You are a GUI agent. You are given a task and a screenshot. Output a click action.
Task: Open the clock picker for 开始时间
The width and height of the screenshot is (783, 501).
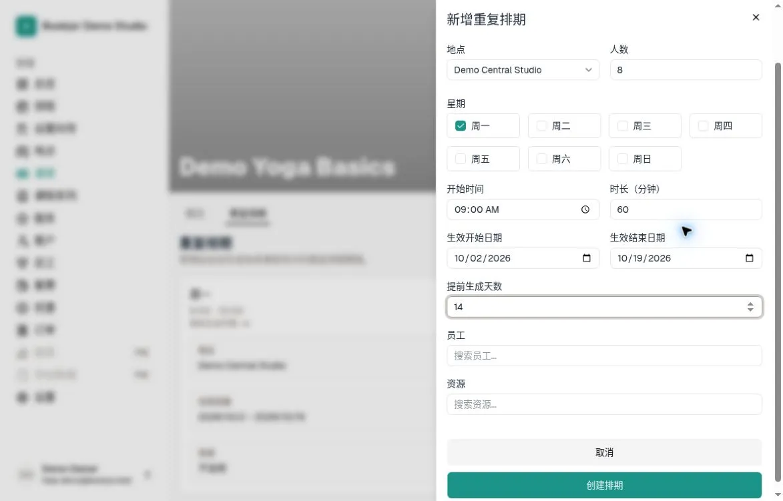[x=585, y=209]
